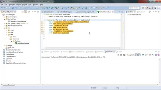Viewport: 161px width, 90px height.
Task: Click Remove All Terminated Launches icon
Action: [x=124, y=55]
